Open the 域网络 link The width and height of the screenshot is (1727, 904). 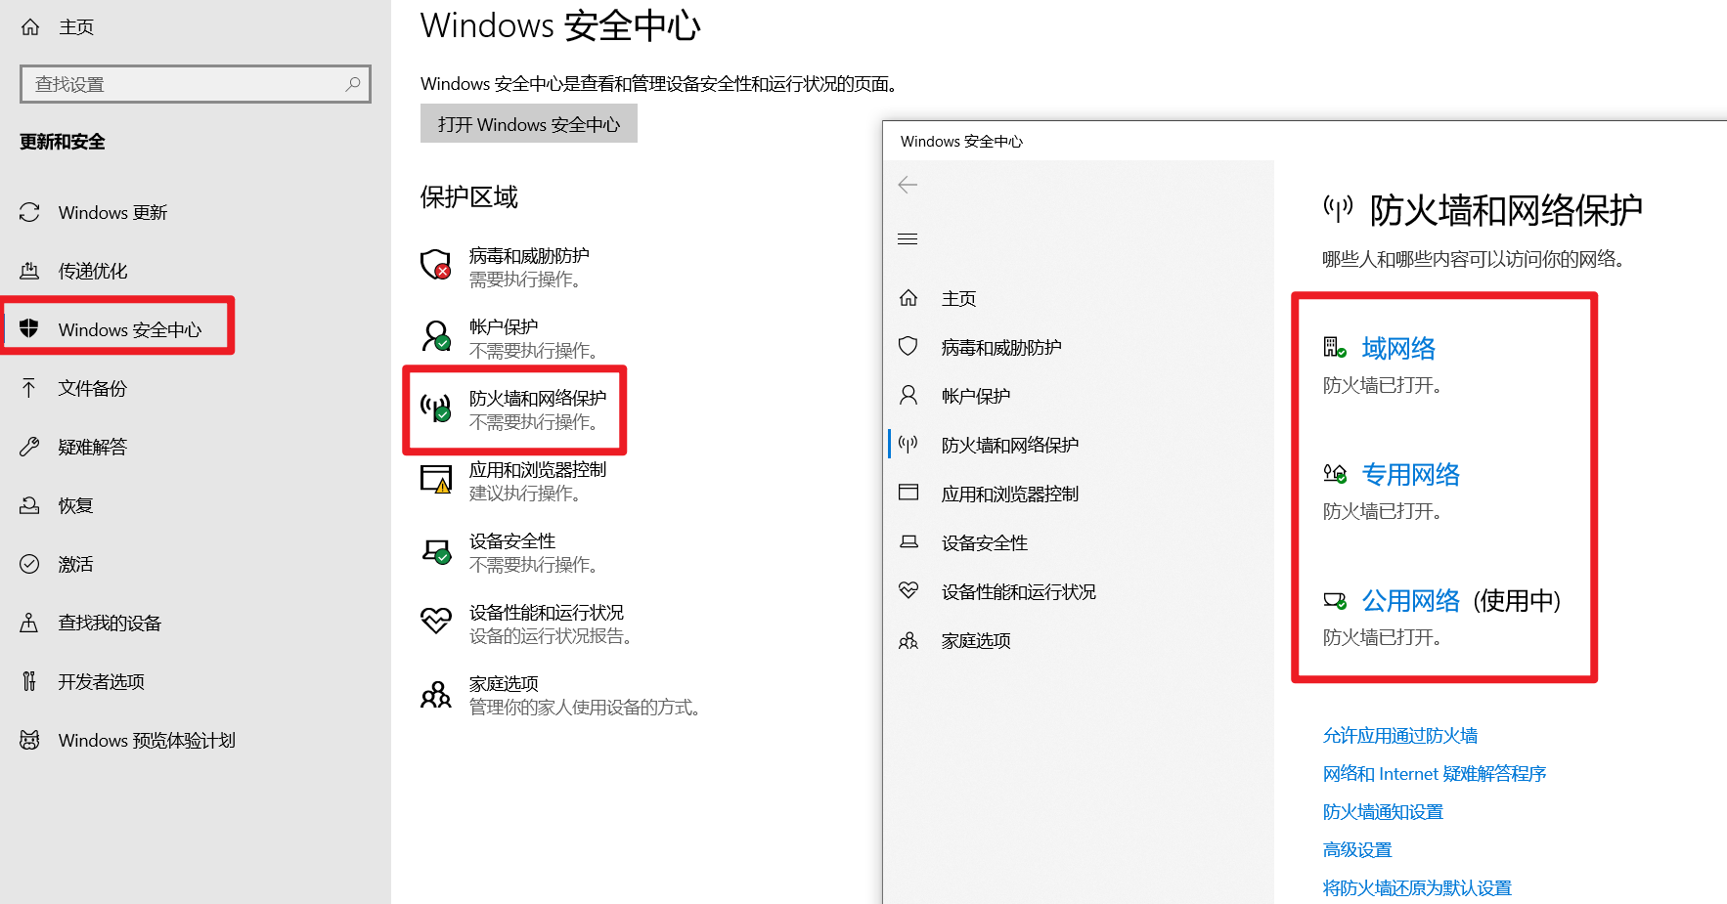(1398, 348)
